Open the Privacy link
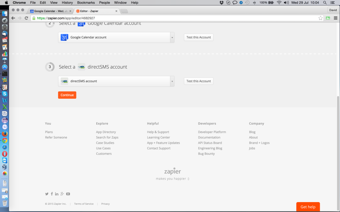The image size is (340, 212). click(105, 204)
